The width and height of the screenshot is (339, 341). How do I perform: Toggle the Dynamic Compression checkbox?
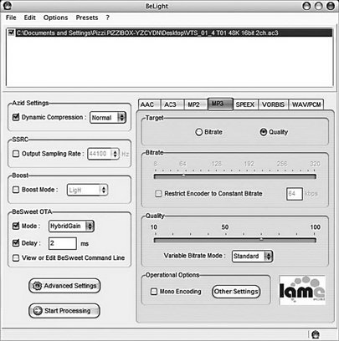(16, 117)
